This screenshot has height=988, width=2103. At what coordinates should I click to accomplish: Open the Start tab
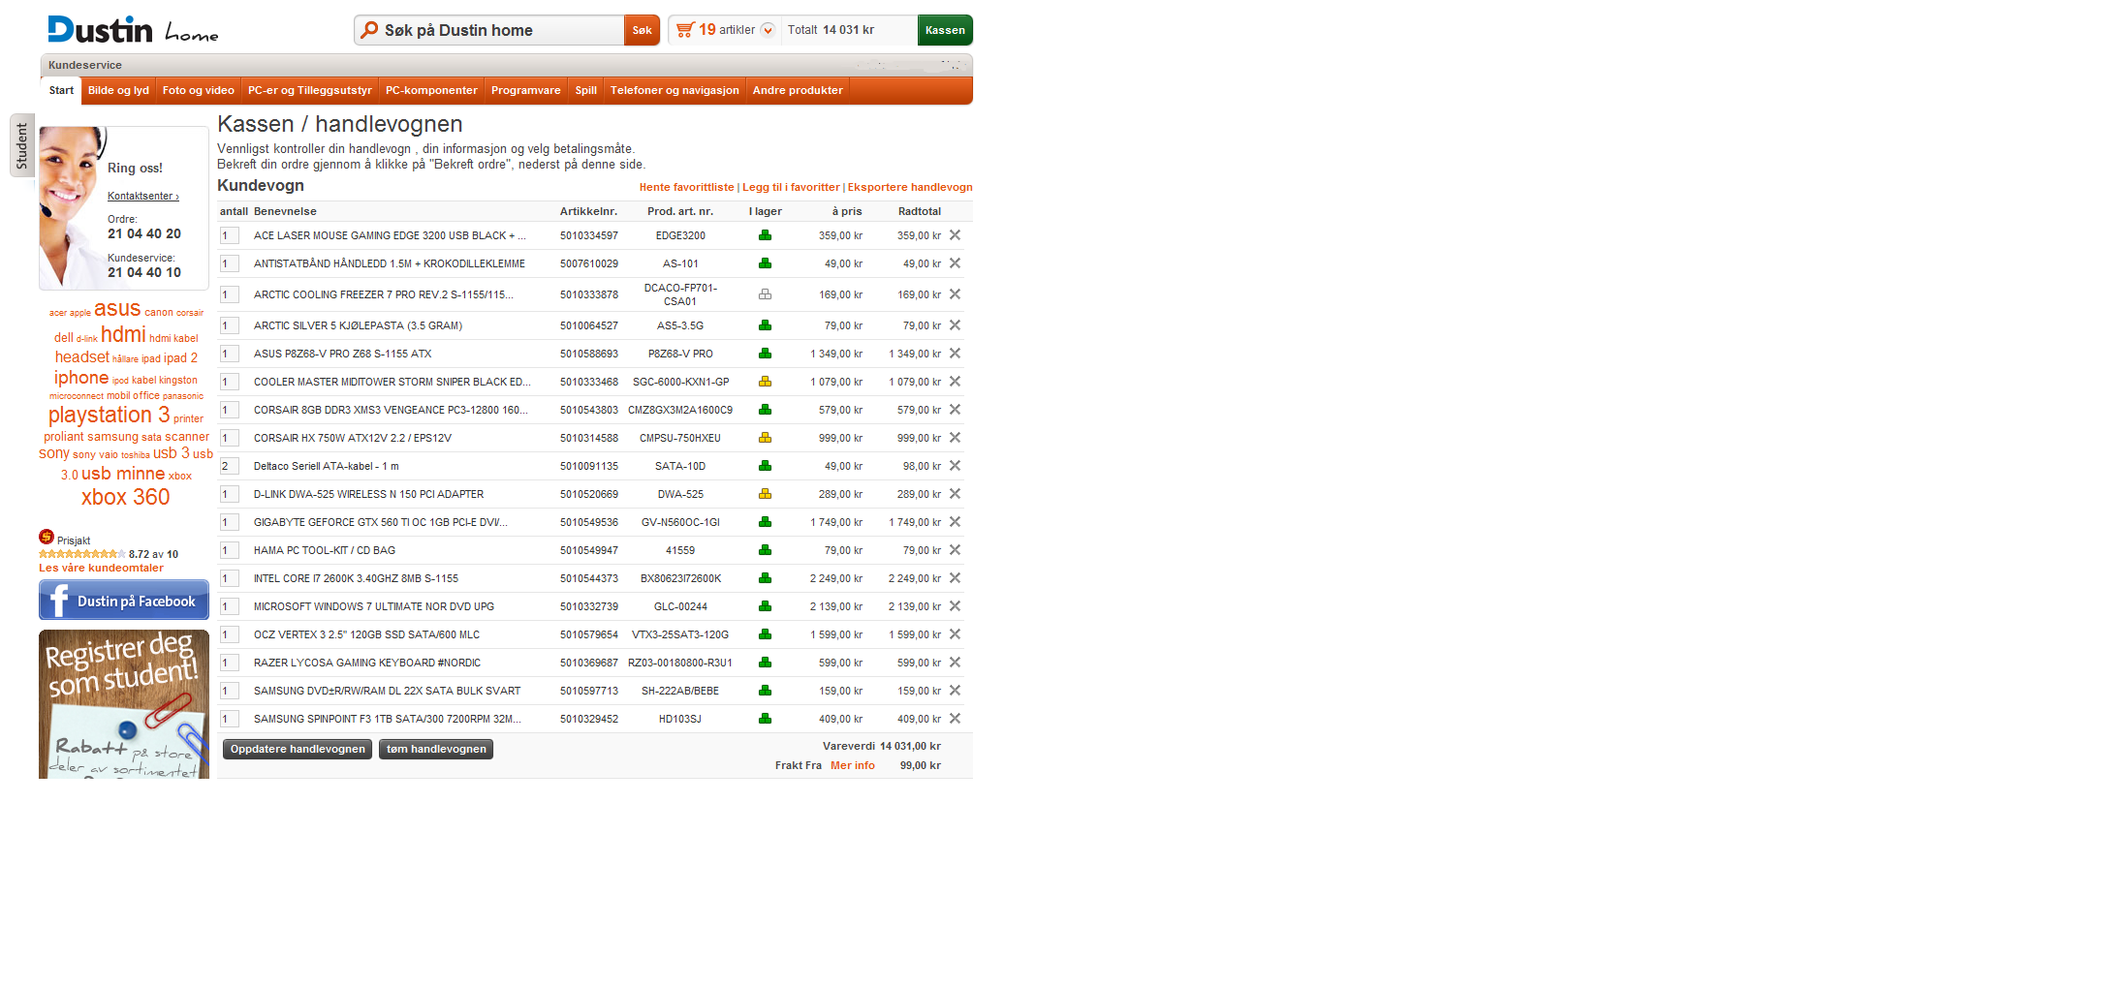(x=61, y=90)
